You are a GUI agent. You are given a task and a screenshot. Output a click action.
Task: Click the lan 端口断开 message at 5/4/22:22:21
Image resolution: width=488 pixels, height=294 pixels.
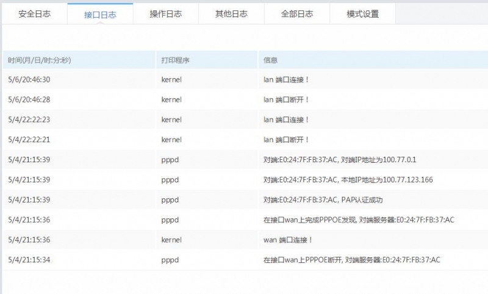point(286,140)
